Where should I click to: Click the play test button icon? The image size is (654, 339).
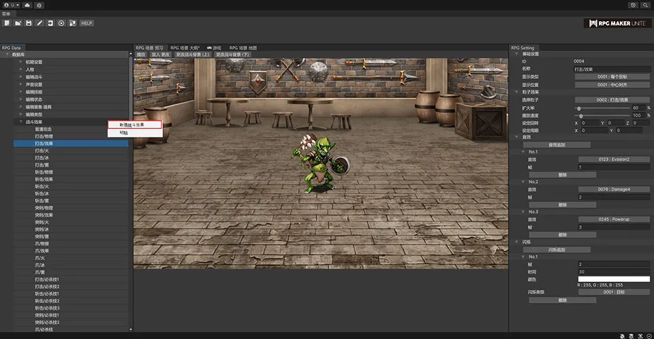click(x=61, y=23)
